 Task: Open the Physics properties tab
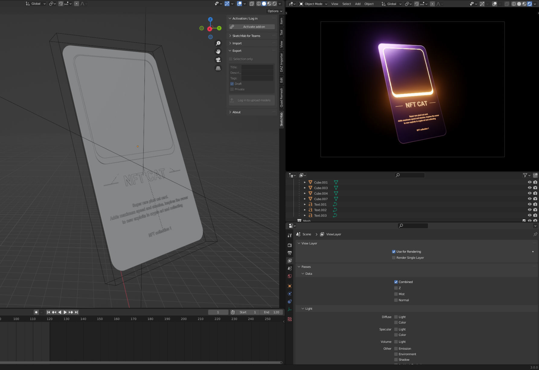click(x=290, y=294)
